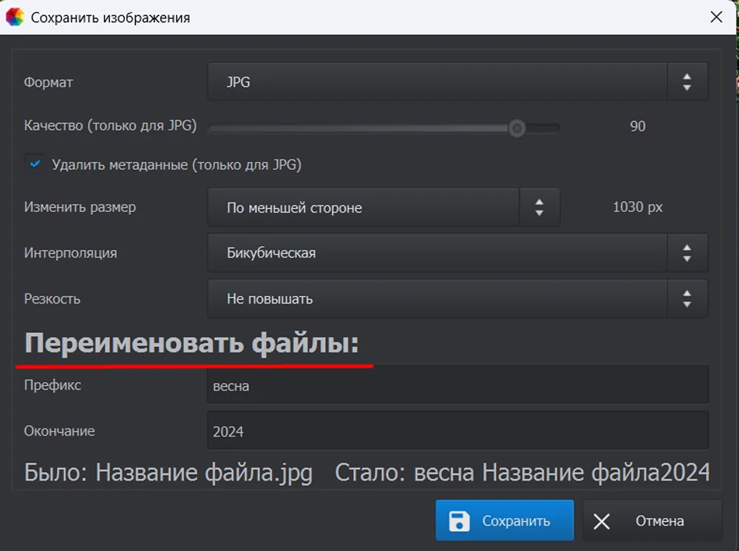The image size is (739, 551).
Task: Click the Интерполяция label
Action: [71, 253]
